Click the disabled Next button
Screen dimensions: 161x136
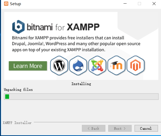[x=120, y=128]
